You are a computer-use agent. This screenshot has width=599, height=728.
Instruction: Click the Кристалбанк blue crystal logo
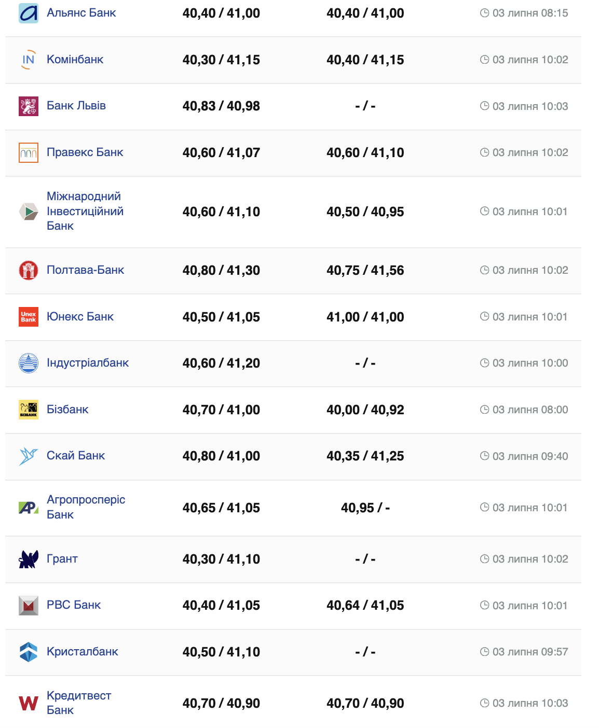pos(29,652)
